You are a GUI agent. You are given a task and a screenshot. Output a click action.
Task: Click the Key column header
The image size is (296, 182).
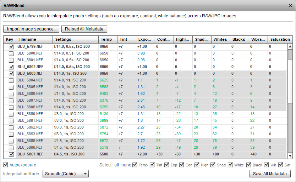(10, 39)
